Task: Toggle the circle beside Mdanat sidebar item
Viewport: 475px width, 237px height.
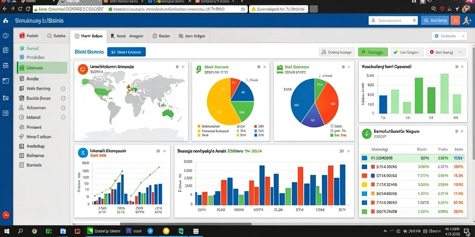Action: pos(63,117)
